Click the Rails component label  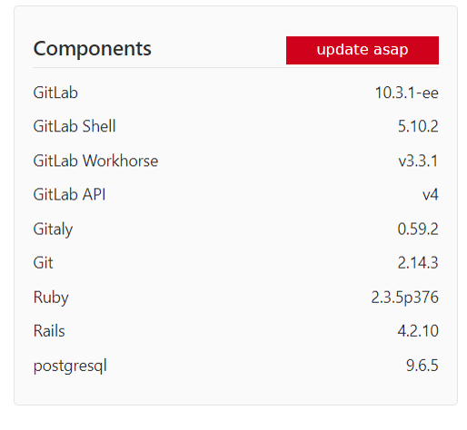49,331
